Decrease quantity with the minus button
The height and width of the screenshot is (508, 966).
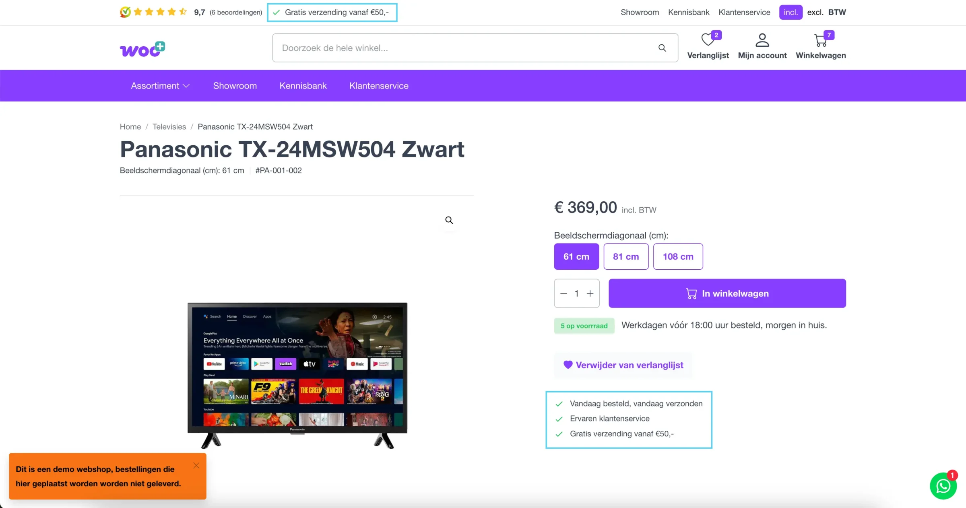563,293
